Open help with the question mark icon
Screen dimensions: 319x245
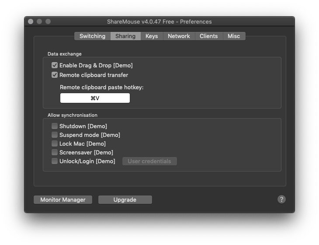pyautogui.click(x=281, y=199)
